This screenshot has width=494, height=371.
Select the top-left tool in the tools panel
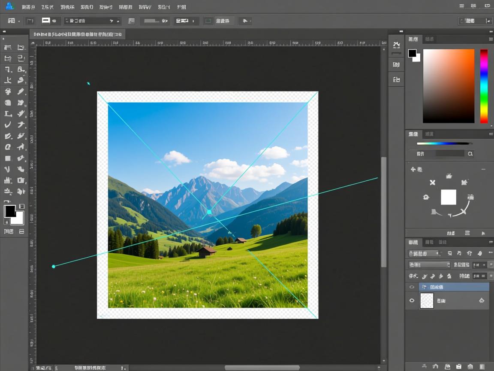pyautogui.click(x=8, y=48)
